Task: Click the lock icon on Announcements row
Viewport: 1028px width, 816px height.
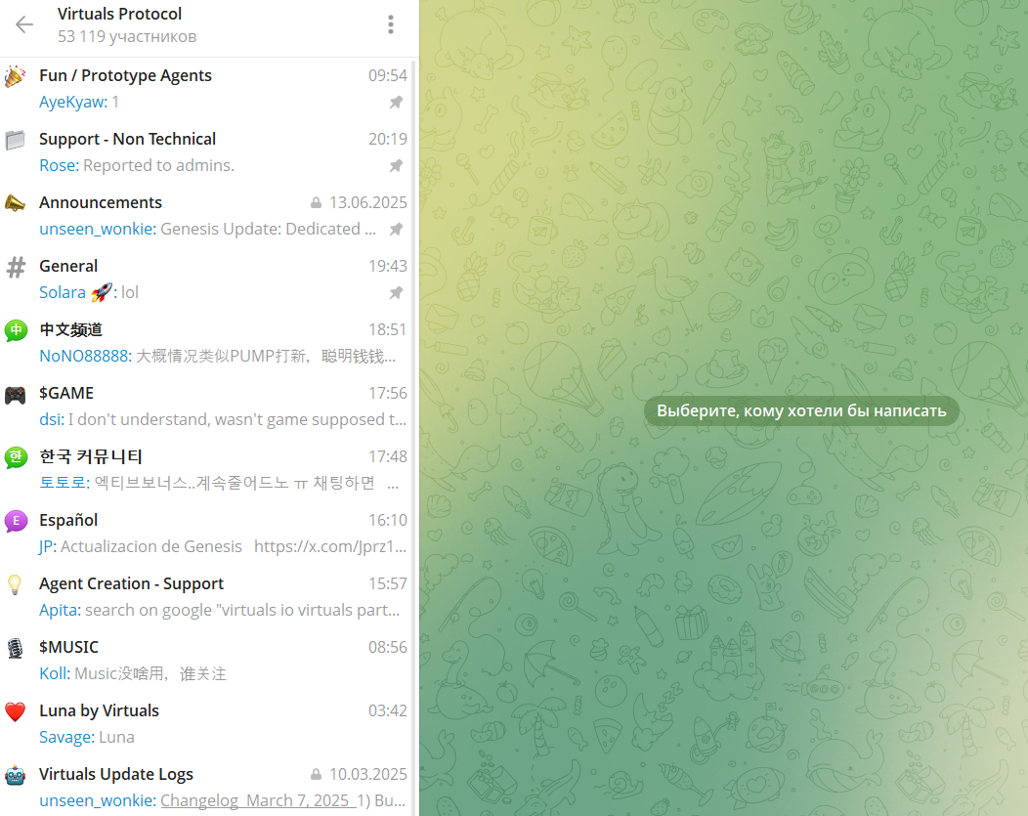Action: tap(316, 202)
